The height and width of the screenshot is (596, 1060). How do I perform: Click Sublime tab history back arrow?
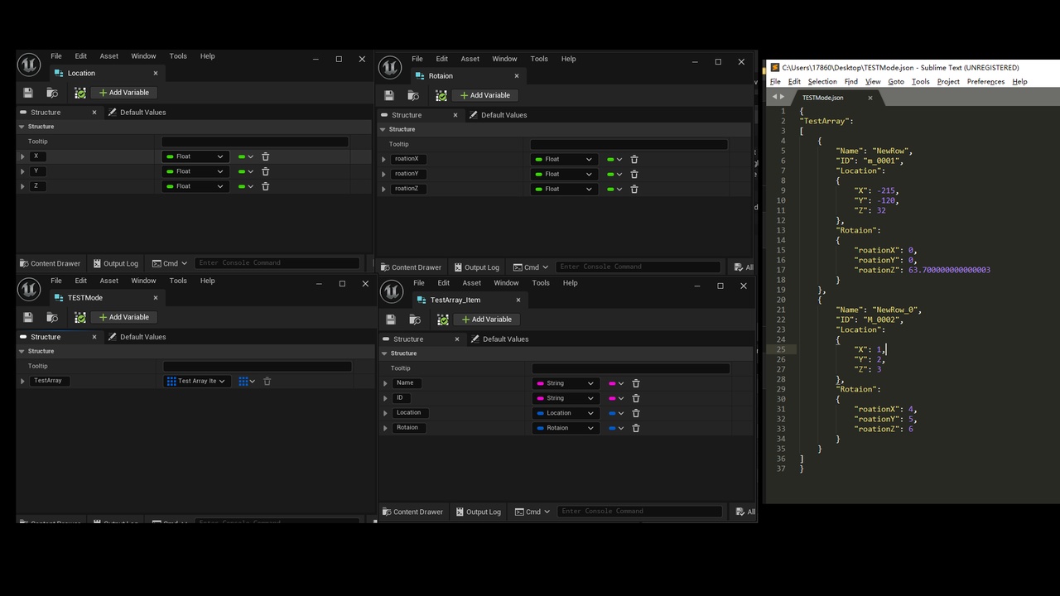pos(774,97)
